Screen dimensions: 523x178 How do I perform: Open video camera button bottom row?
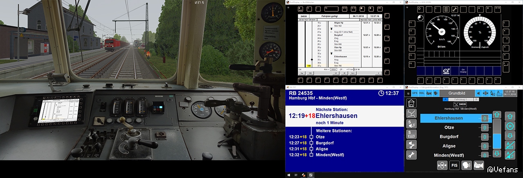[x=478, y=165]
